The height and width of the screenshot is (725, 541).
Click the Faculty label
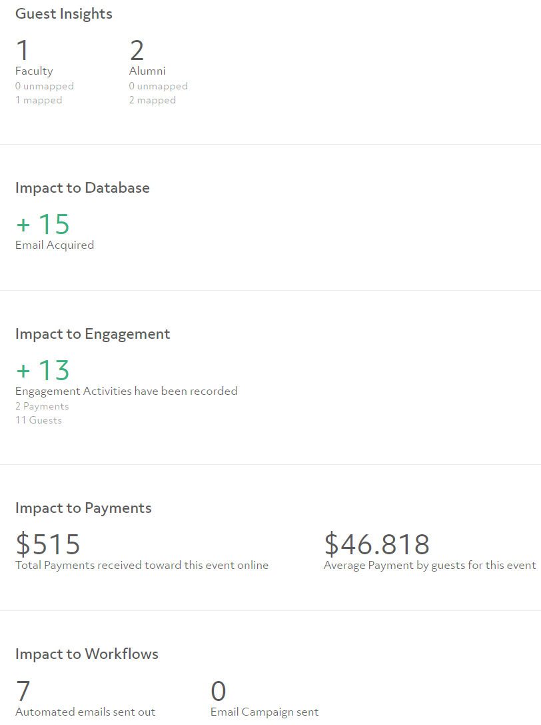tap(34, 71)
